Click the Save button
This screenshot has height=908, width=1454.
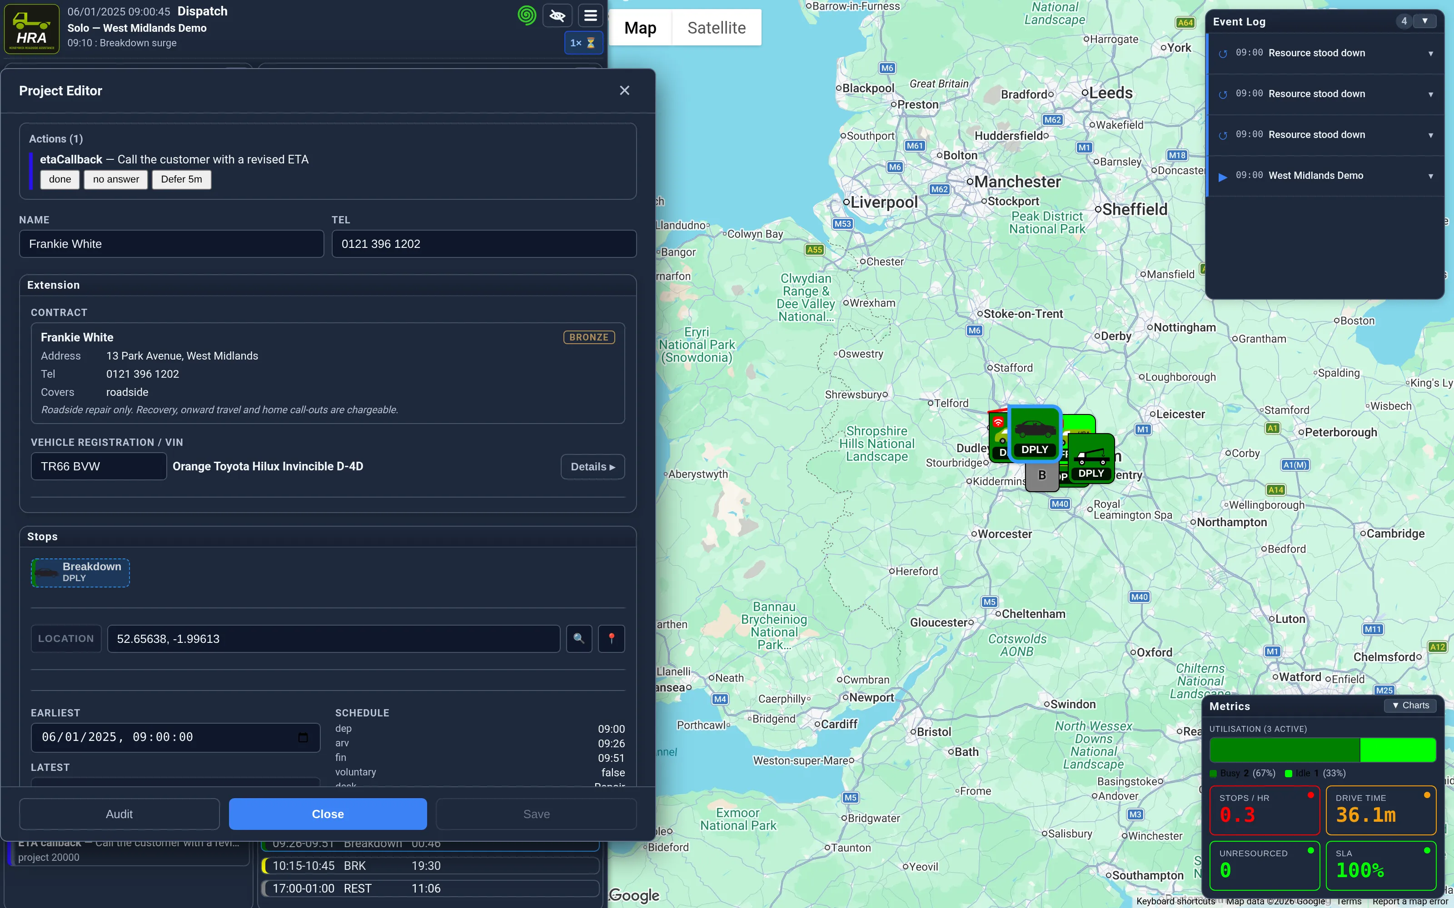536,814
